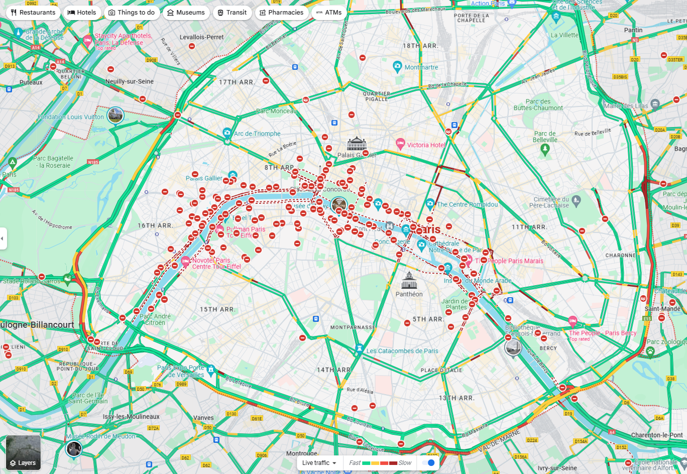Click the Panthéon landmark icon
This screenshot has height=474, width=687.
click(x=409, y=281)
